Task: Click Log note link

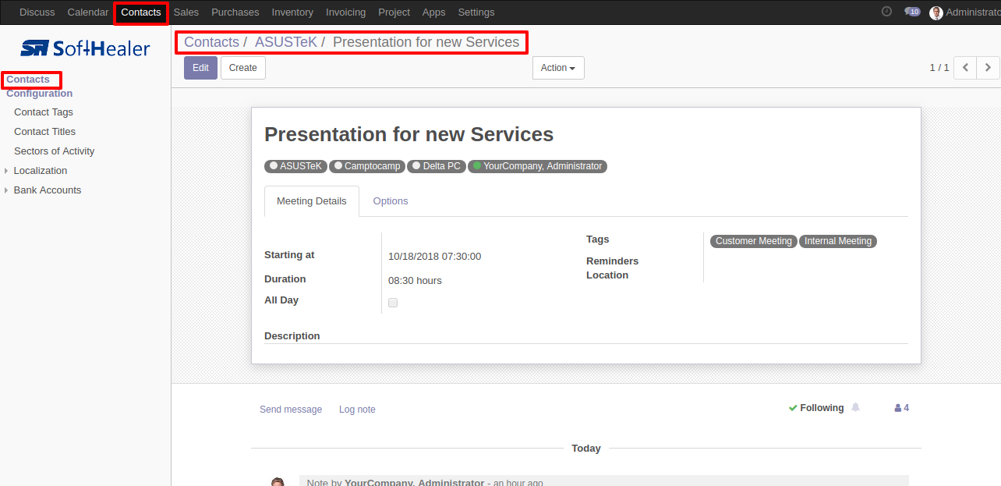Action: tap(357, 410)
